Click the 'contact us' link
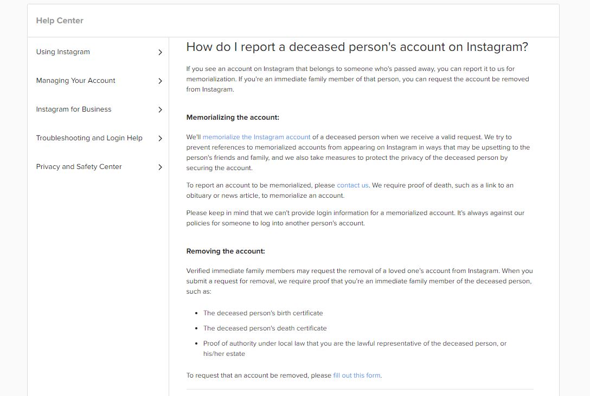Viewport: 590px width, 396px height. click(352, 185)
